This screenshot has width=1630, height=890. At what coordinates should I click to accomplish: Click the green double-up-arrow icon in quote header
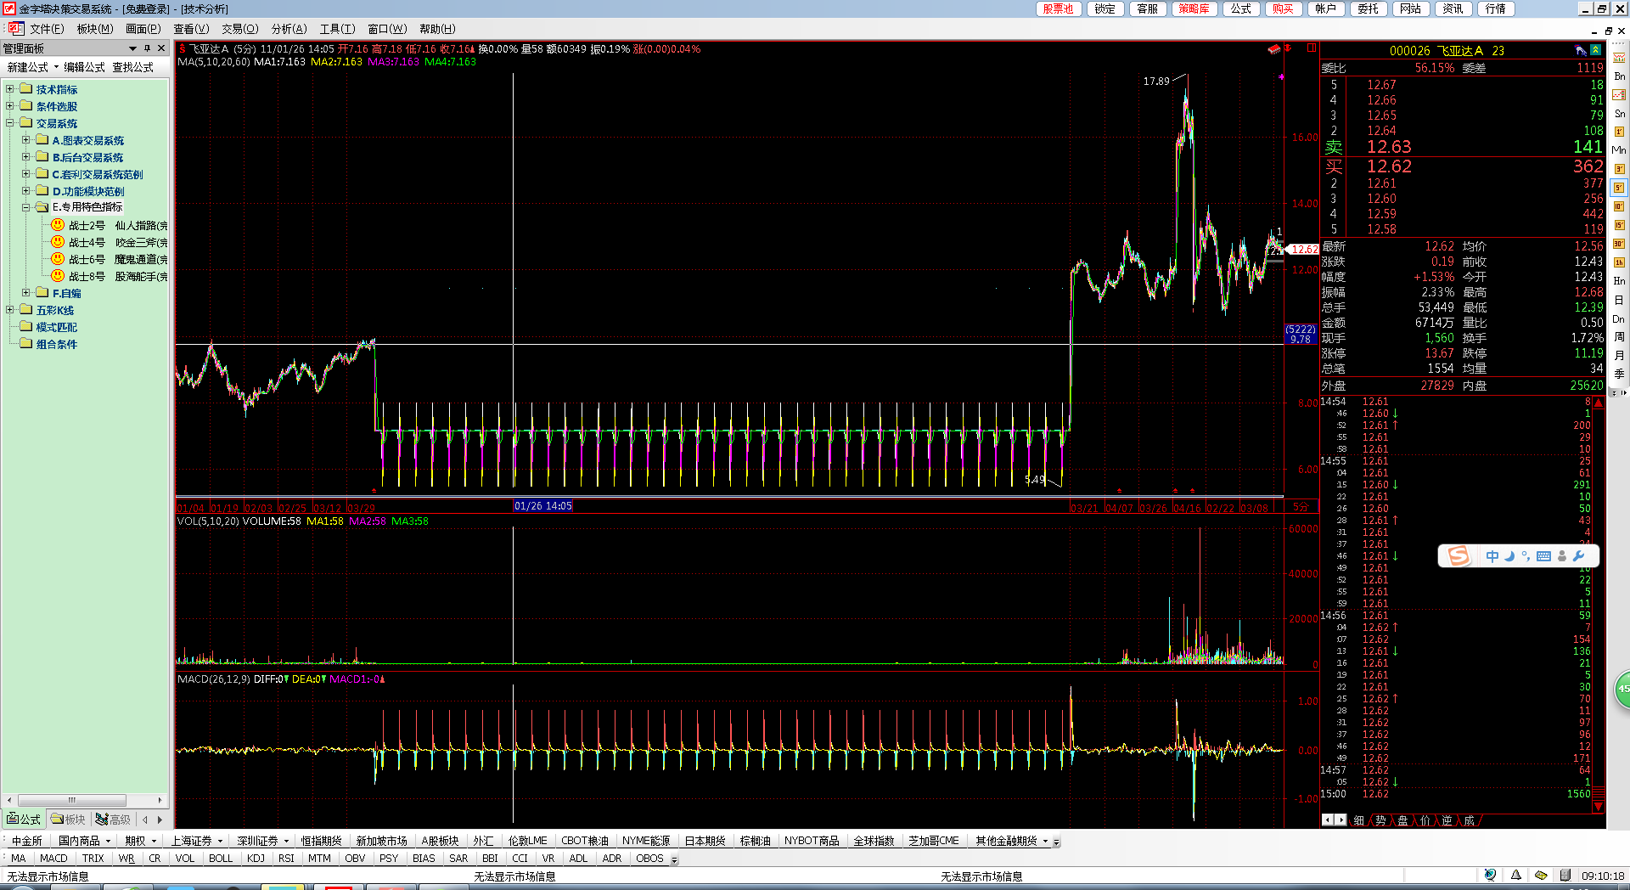click(x=1596, y=50)
